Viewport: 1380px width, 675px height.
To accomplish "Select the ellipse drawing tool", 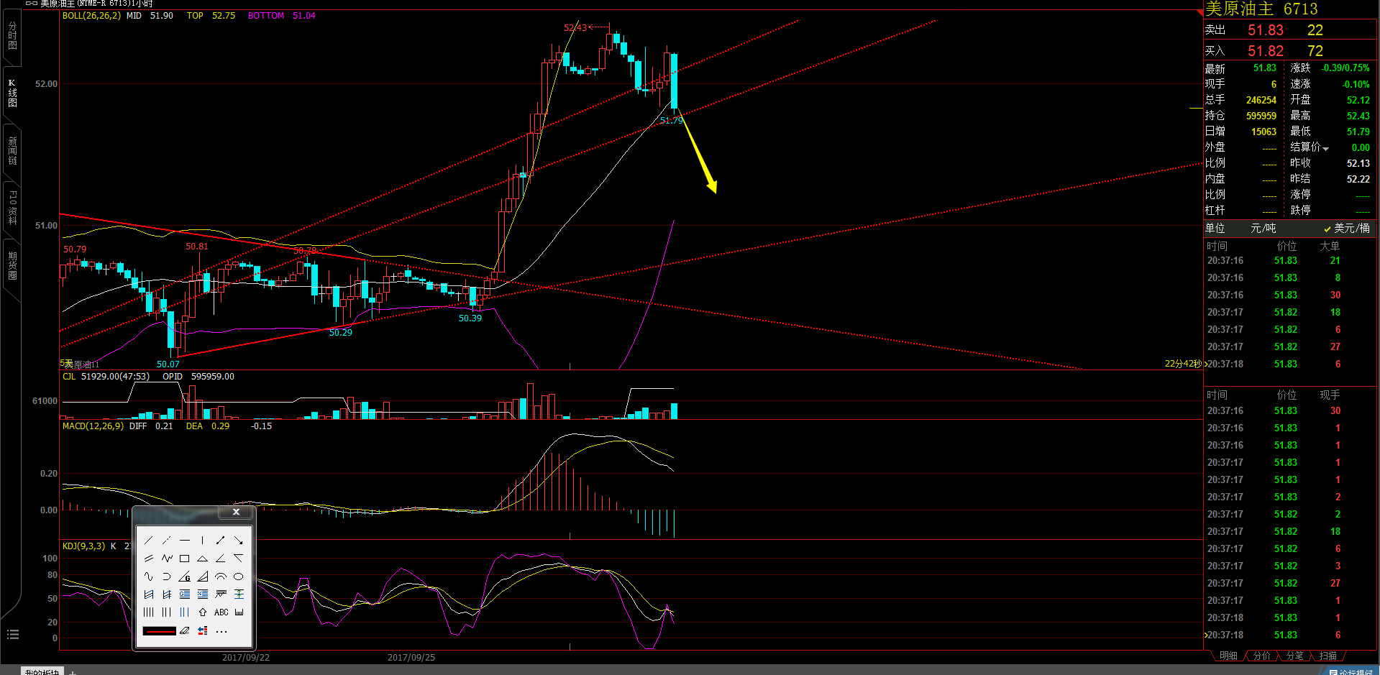I will pyautogui.click(x=239, y=576).
